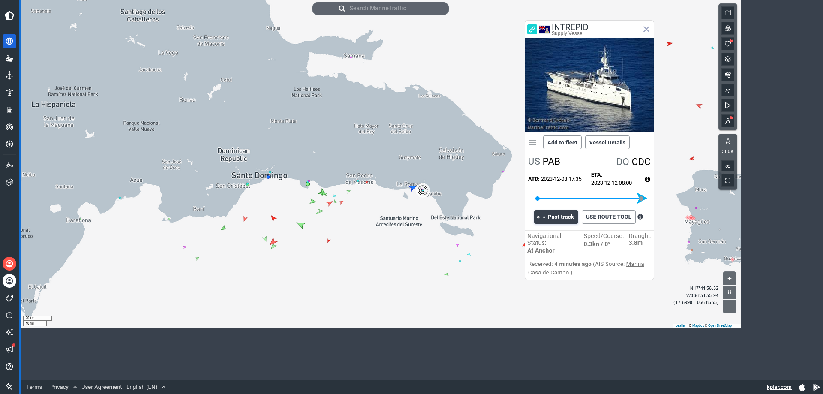Open the pricing tag icon
The image size is (823, 394).
pyautogui.click(x=9, y=298)
